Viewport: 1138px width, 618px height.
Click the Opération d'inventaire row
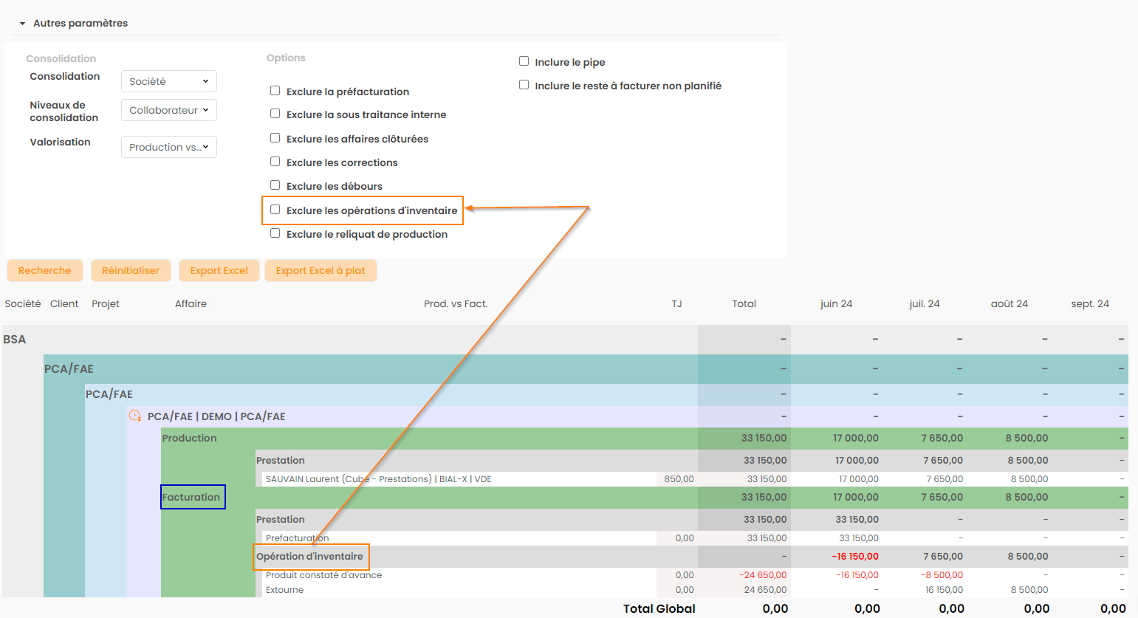point(310,556)
